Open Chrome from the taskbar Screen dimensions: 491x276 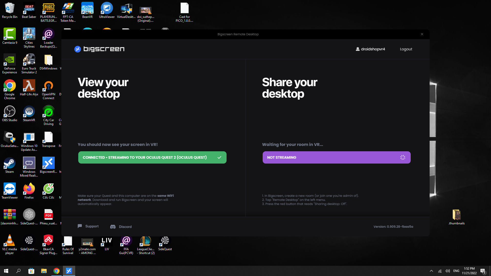click(57, 271)
